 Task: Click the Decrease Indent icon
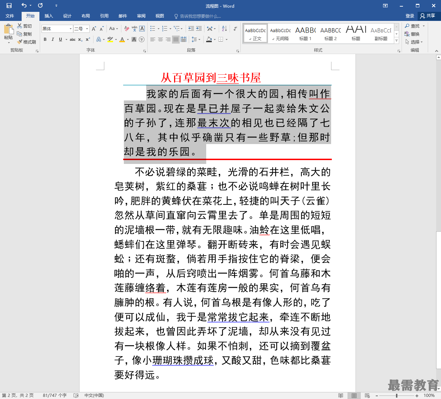click(191, 29)
